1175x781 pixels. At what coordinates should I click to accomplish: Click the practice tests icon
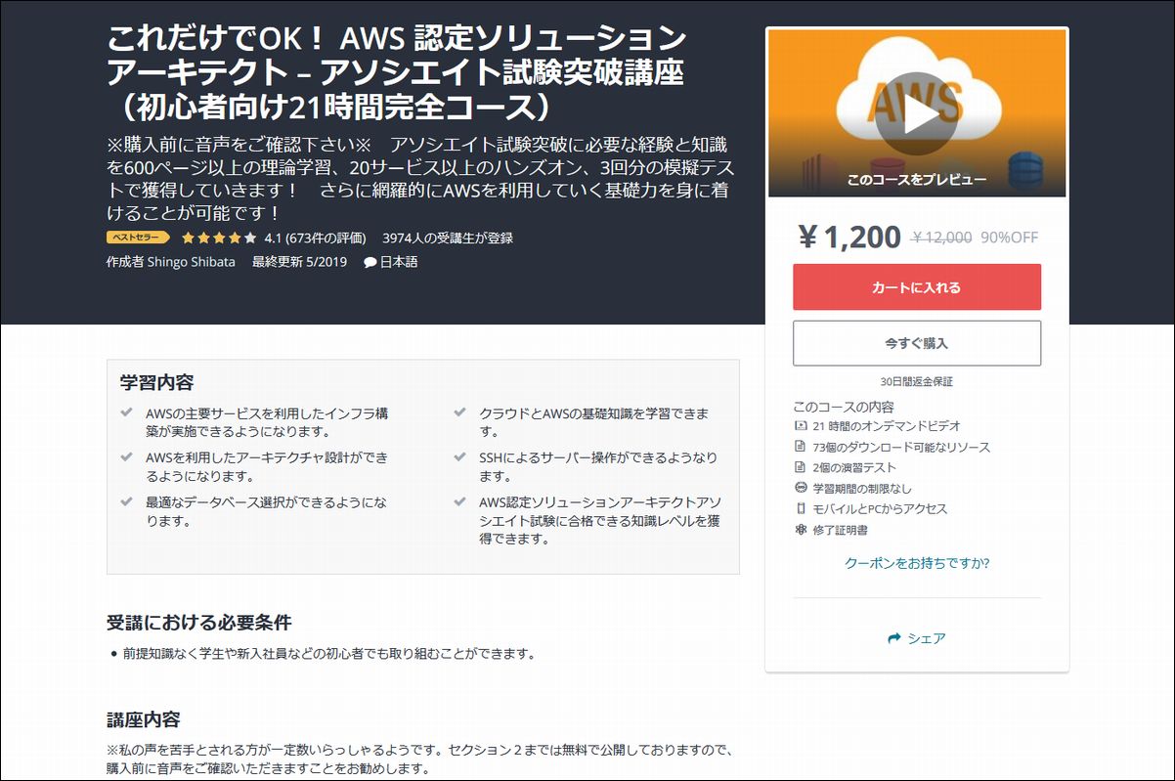(802, 467)
